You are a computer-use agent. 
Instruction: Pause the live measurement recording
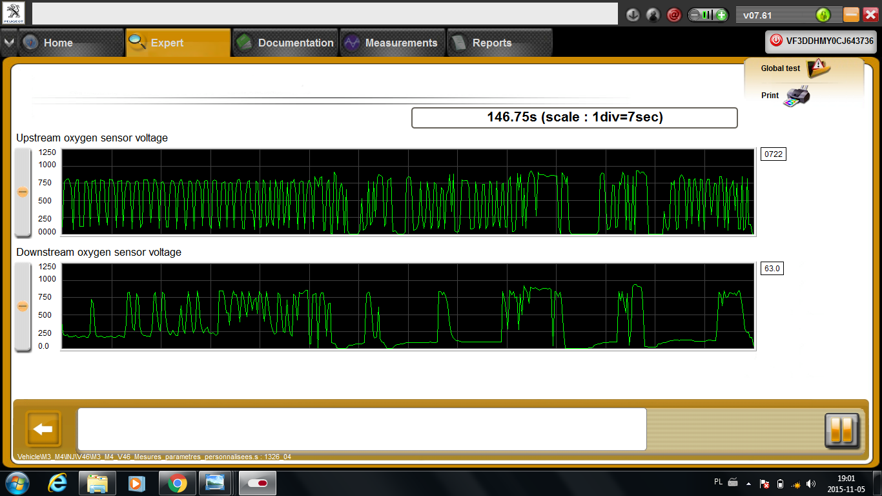click(x=842, y=430)
